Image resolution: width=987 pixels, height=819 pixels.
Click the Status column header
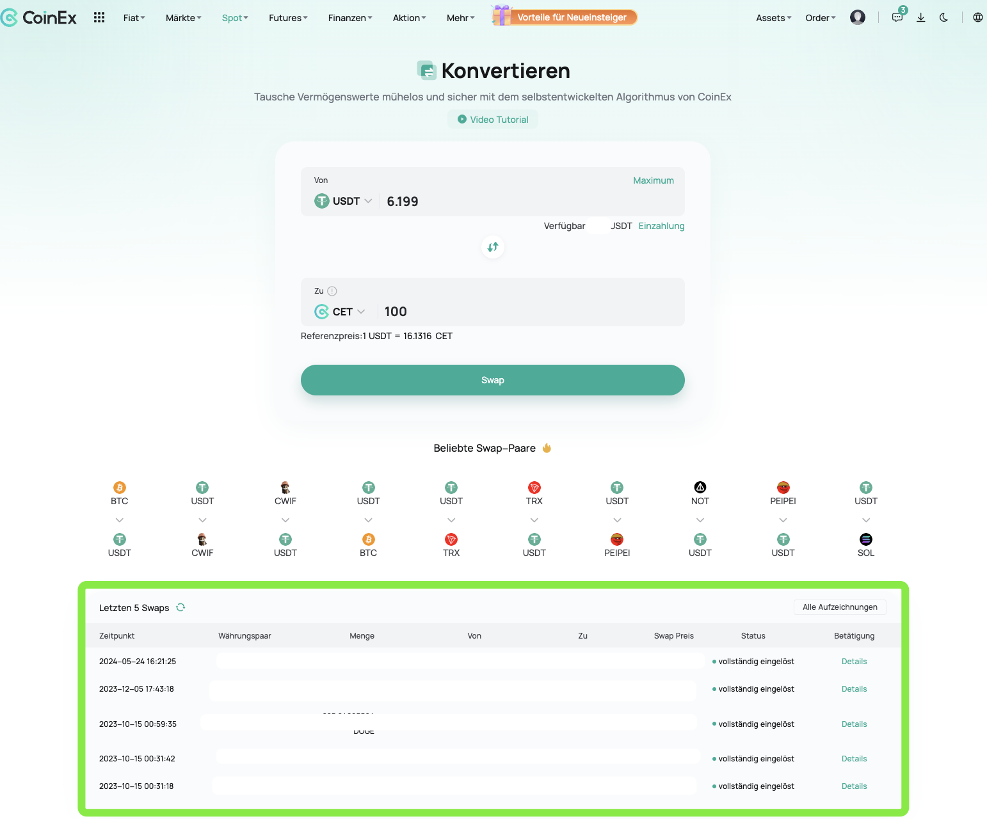tap(753, 636)
